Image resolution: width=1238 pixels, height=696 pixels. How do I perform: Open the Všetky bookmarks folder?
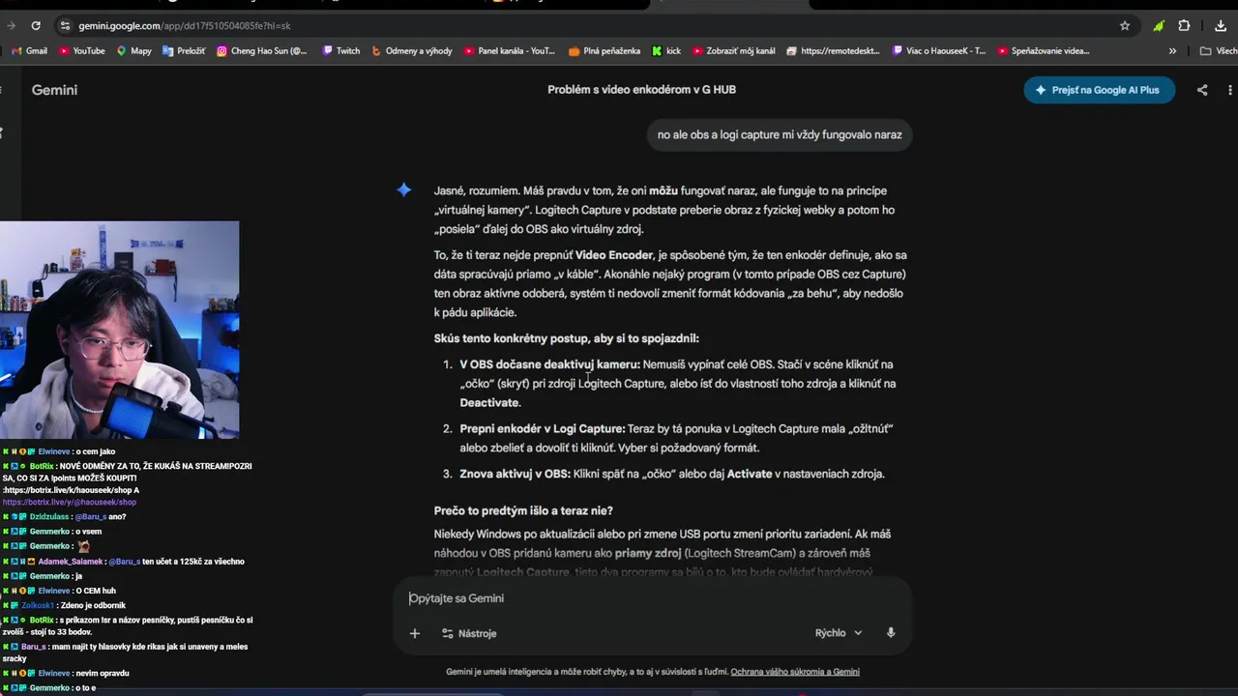(1218, 51)
